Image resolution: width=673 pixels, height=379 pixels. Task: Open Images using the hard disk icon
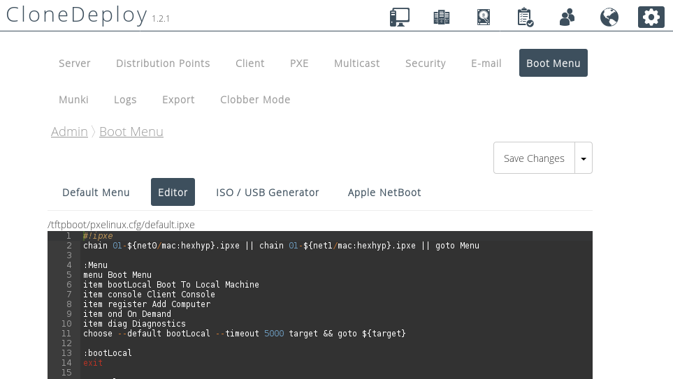pos(484,17)
